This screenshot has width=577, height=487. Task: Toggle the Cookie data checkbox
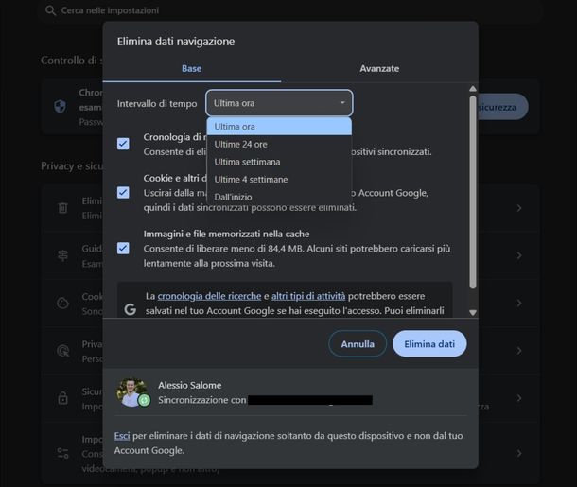tap(123, 192)
